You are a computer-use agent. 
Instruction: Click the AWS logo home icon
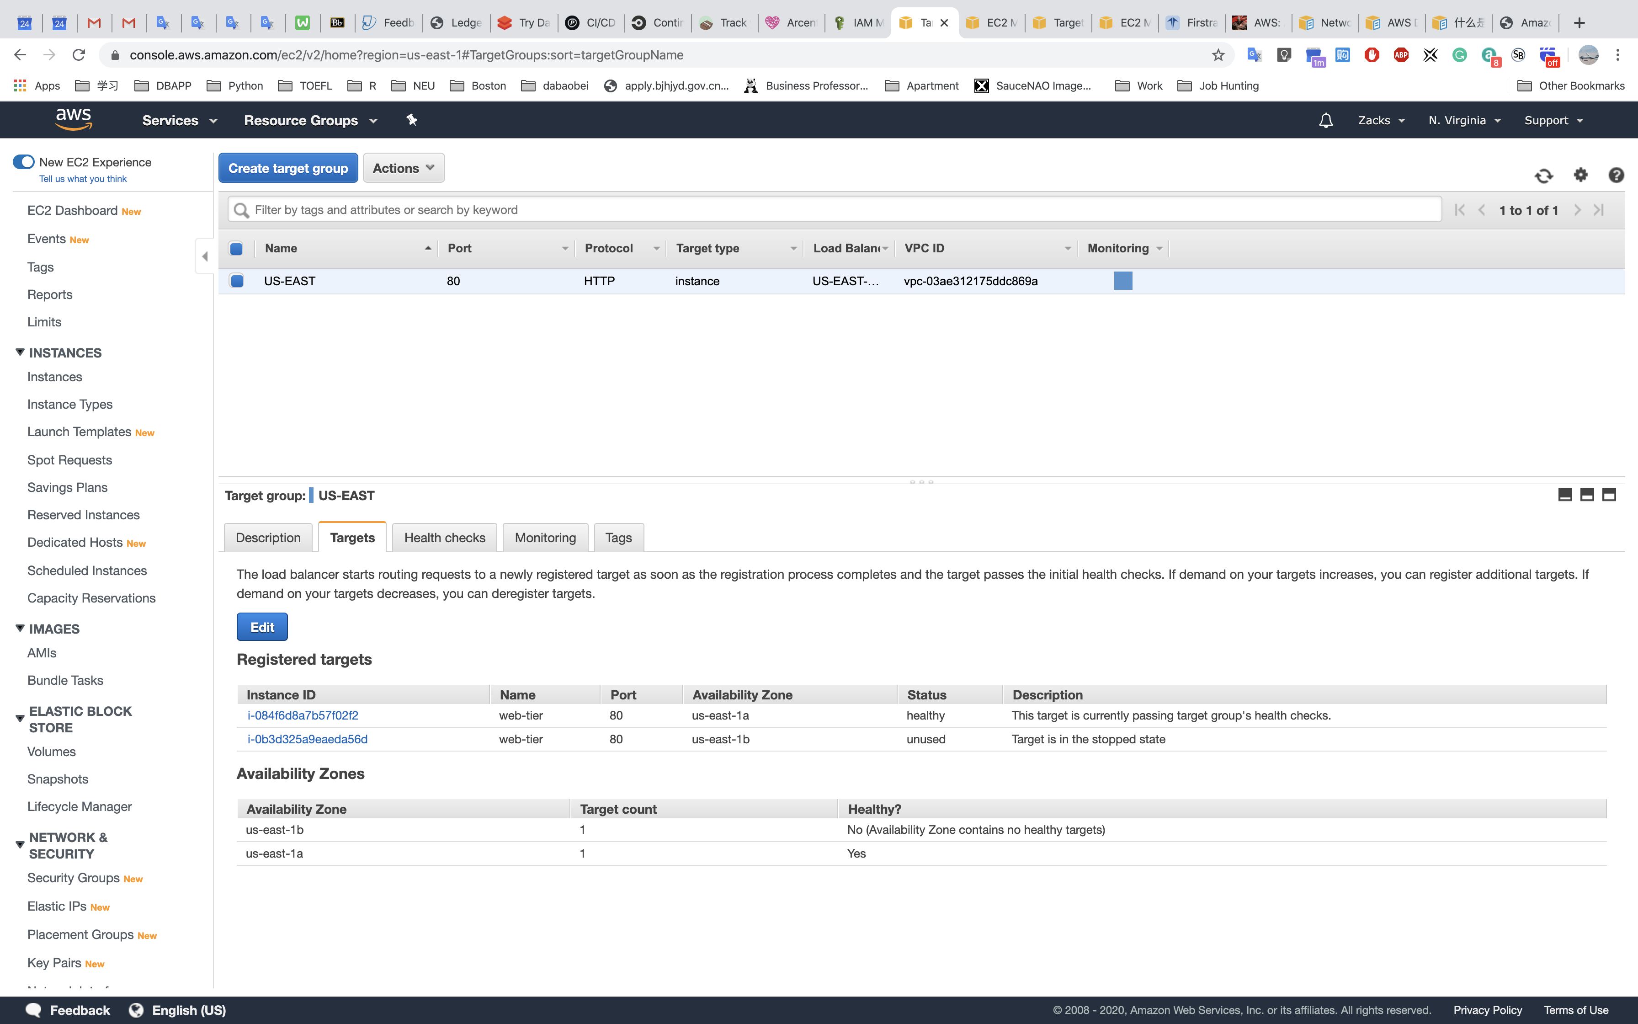pyautogui.click(x=74, y=119)
